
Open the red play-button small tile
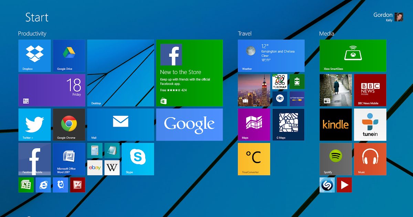point(344,185)
